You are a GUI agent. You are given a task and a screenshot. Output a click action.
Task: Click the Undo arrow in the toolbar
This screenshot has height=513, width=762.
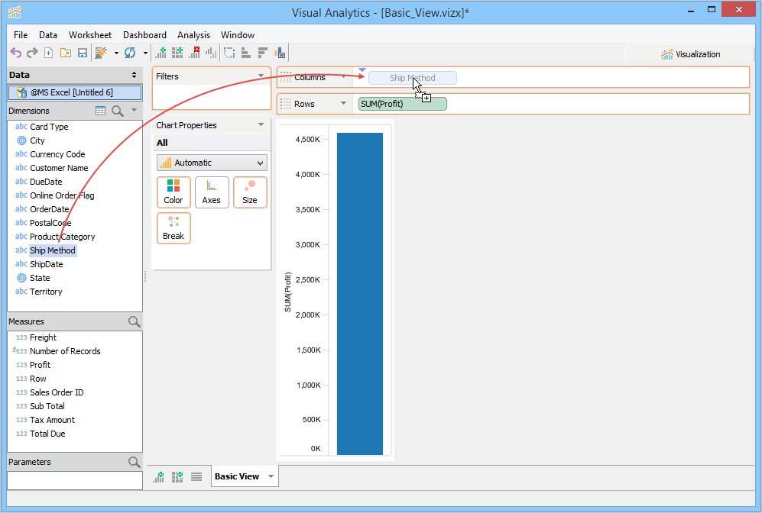16,53
